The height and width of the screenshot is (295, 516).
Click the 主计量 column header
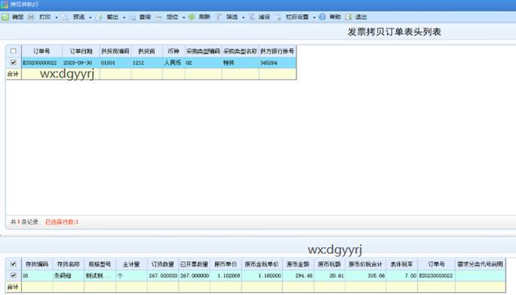click(x=131, y=264)
